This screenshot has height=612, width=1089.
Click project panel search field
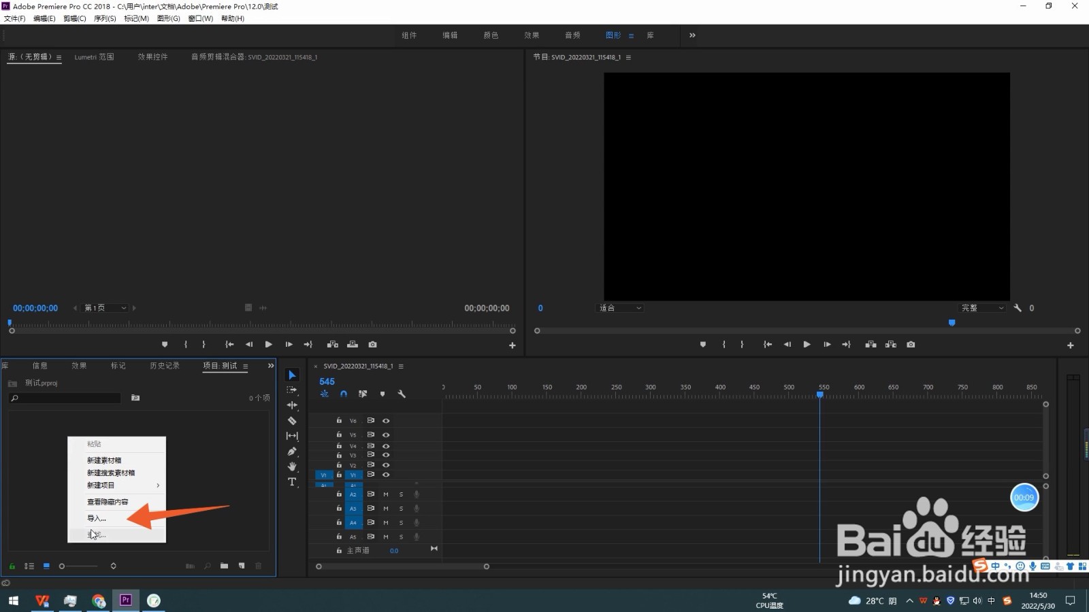[65, 398]
